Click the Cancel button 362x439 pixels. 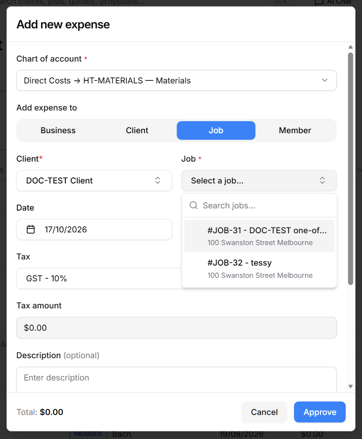pyautogui.click(x=264, y=412)
